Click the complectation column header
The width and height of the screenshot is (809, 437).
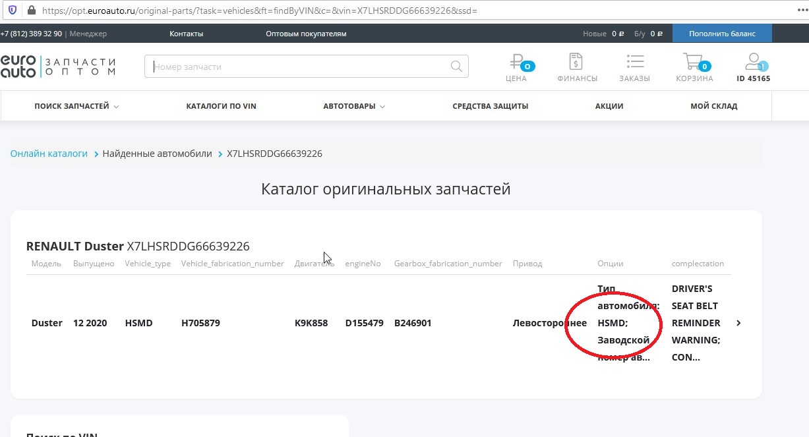click(x=698, y=264)
